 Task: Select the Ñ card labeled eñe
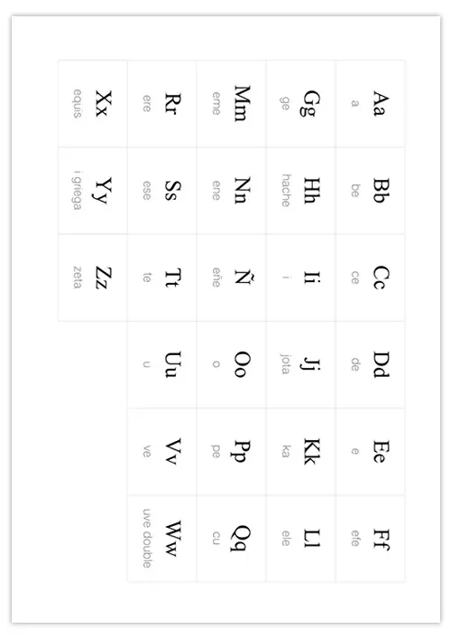tap(232, 277)
